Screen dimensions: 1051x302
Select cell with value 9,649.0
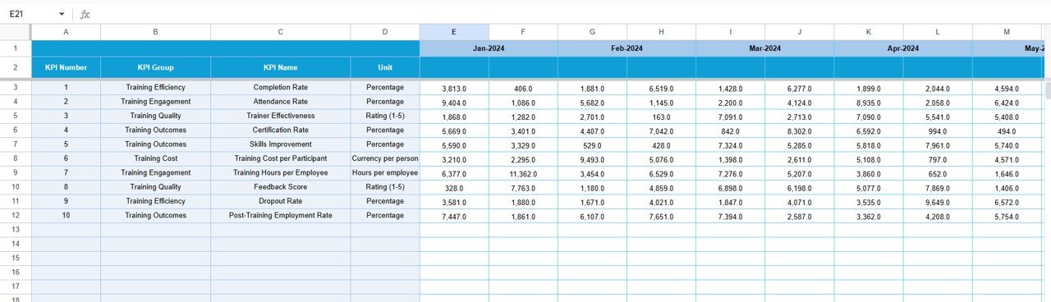[x=937, y=201]
